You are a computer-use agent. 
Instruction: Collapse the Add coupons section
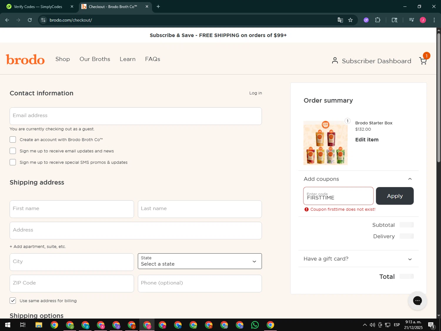click(x=358, y=179)
